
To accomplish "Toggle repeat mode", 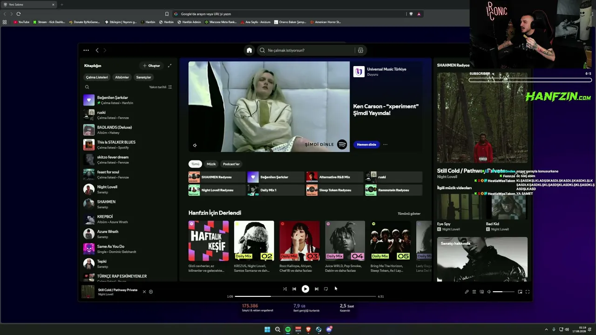I will point(326,289).
